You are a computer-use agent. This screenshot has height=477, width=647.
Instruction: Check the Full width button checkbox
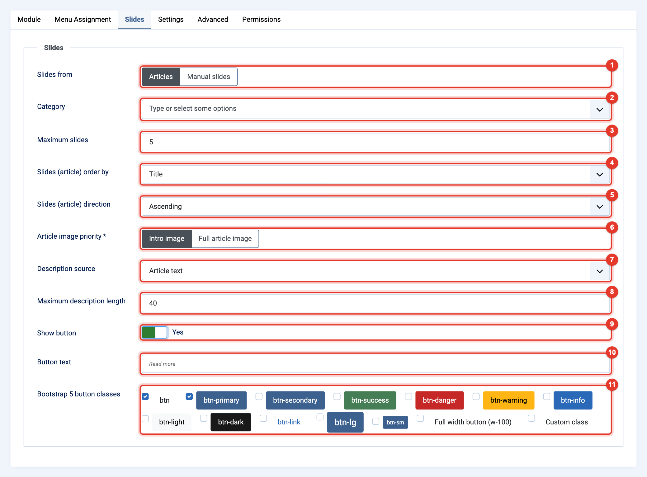(x=420, y=418)
